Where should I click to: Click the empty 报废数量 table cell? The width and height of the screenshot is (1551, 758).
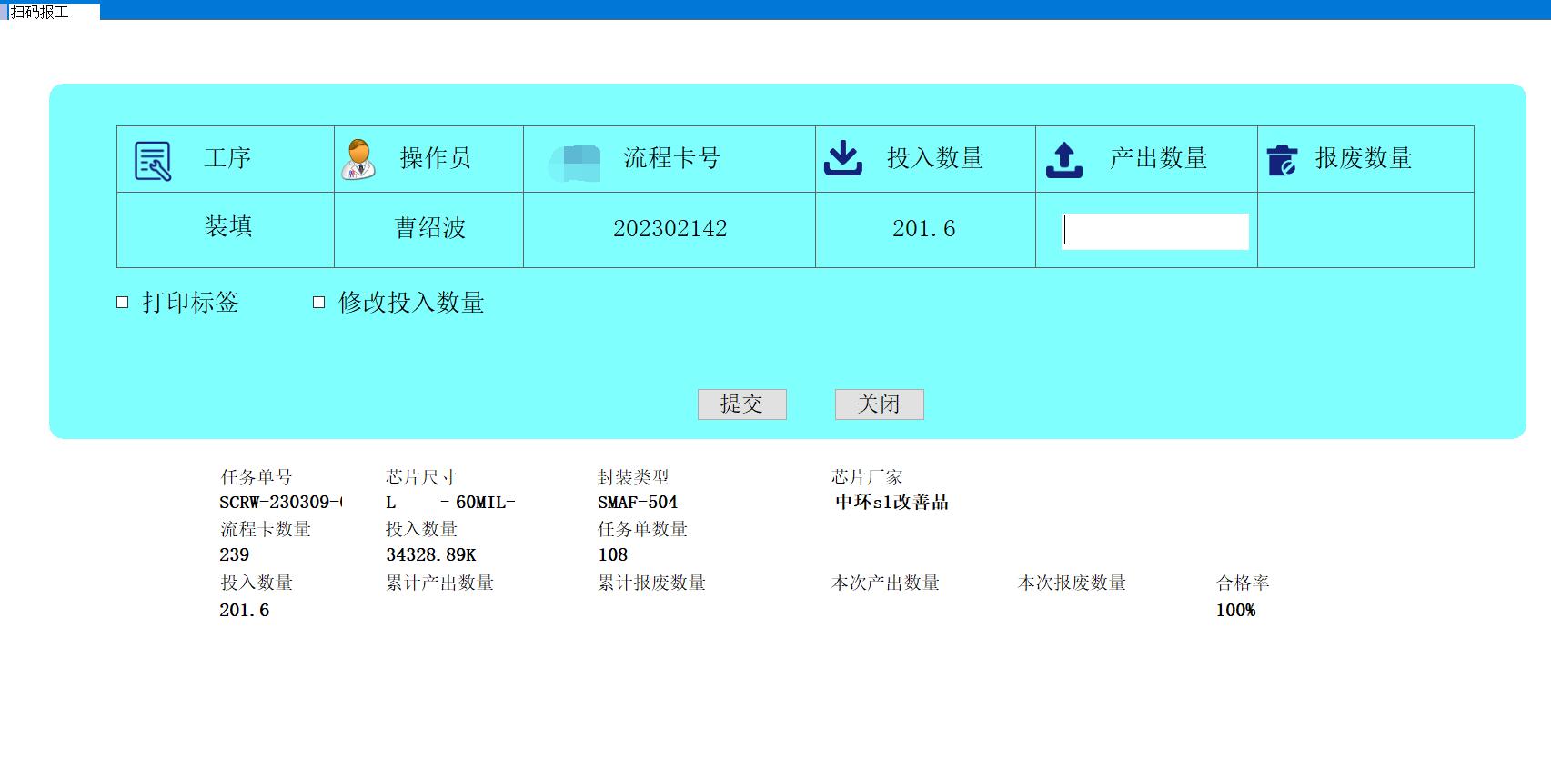(x=1365, y=230)
